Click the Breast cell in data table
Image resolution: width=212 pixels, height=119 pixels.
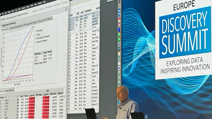click(94, 59)
